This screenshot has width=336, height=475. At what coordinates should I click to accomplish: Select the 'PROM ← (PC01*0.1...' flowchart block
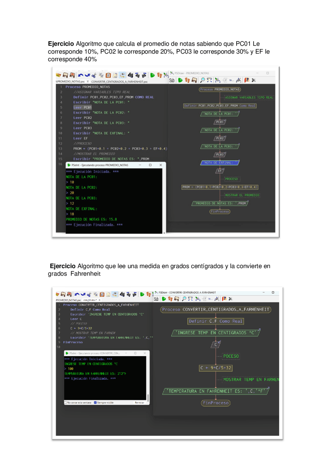point(220,187)
